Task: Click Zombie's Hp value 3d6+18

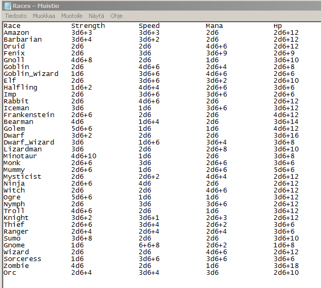Action: [286, 266]
